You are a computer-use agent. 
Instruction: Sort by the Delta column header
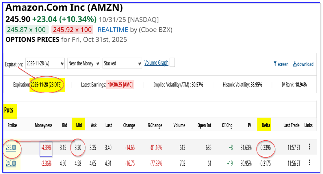[x=264, y=125]
